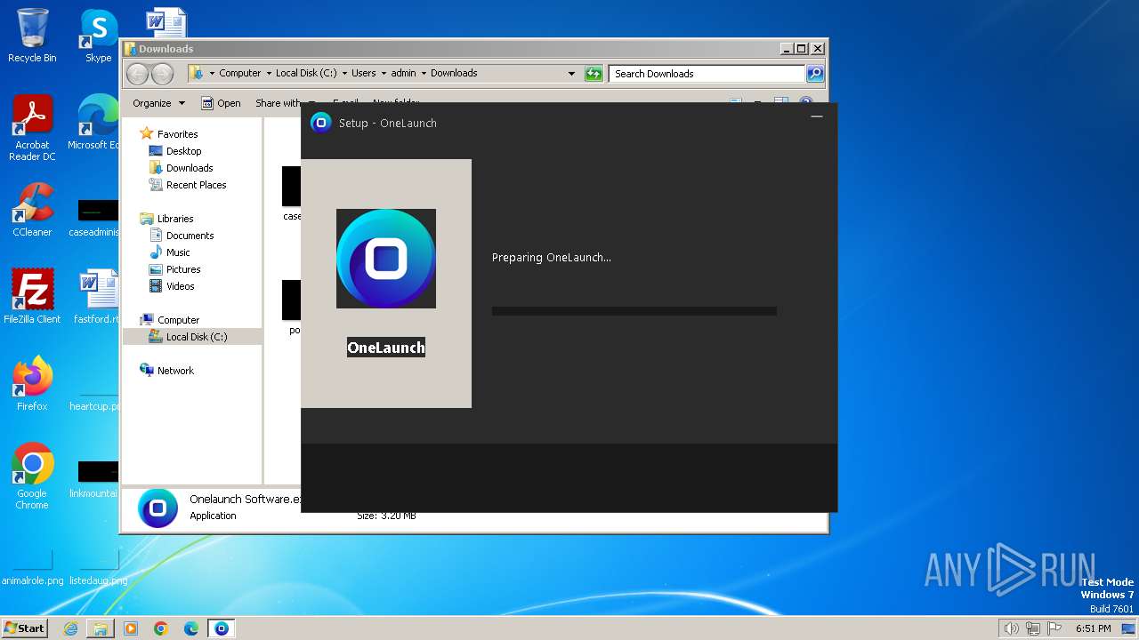The height and width of the screenshot is (640, 1139).
Task: Click the Preparing OneLaunch status text
Action: (552, 258)
